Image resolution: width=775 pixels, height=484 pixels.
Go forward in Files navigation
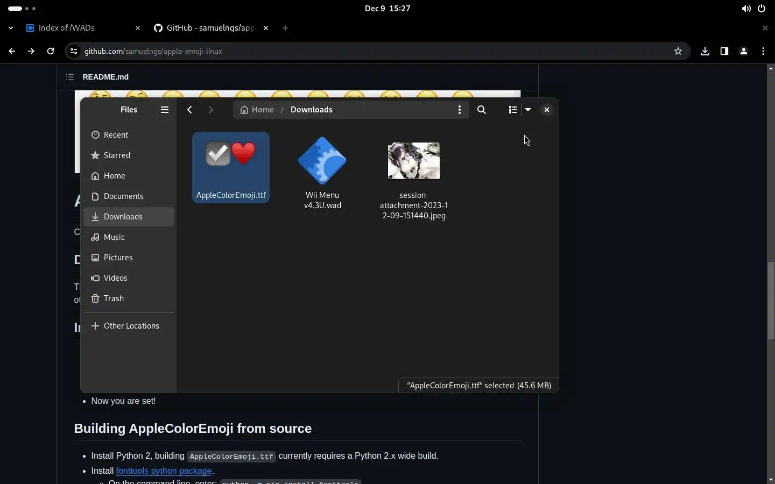[x=210, y=110]
